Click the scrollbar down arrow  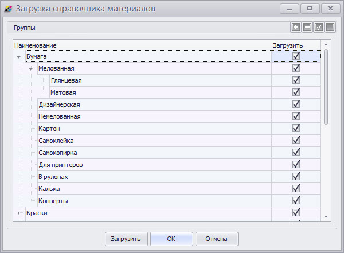click(x=326, y=217)
